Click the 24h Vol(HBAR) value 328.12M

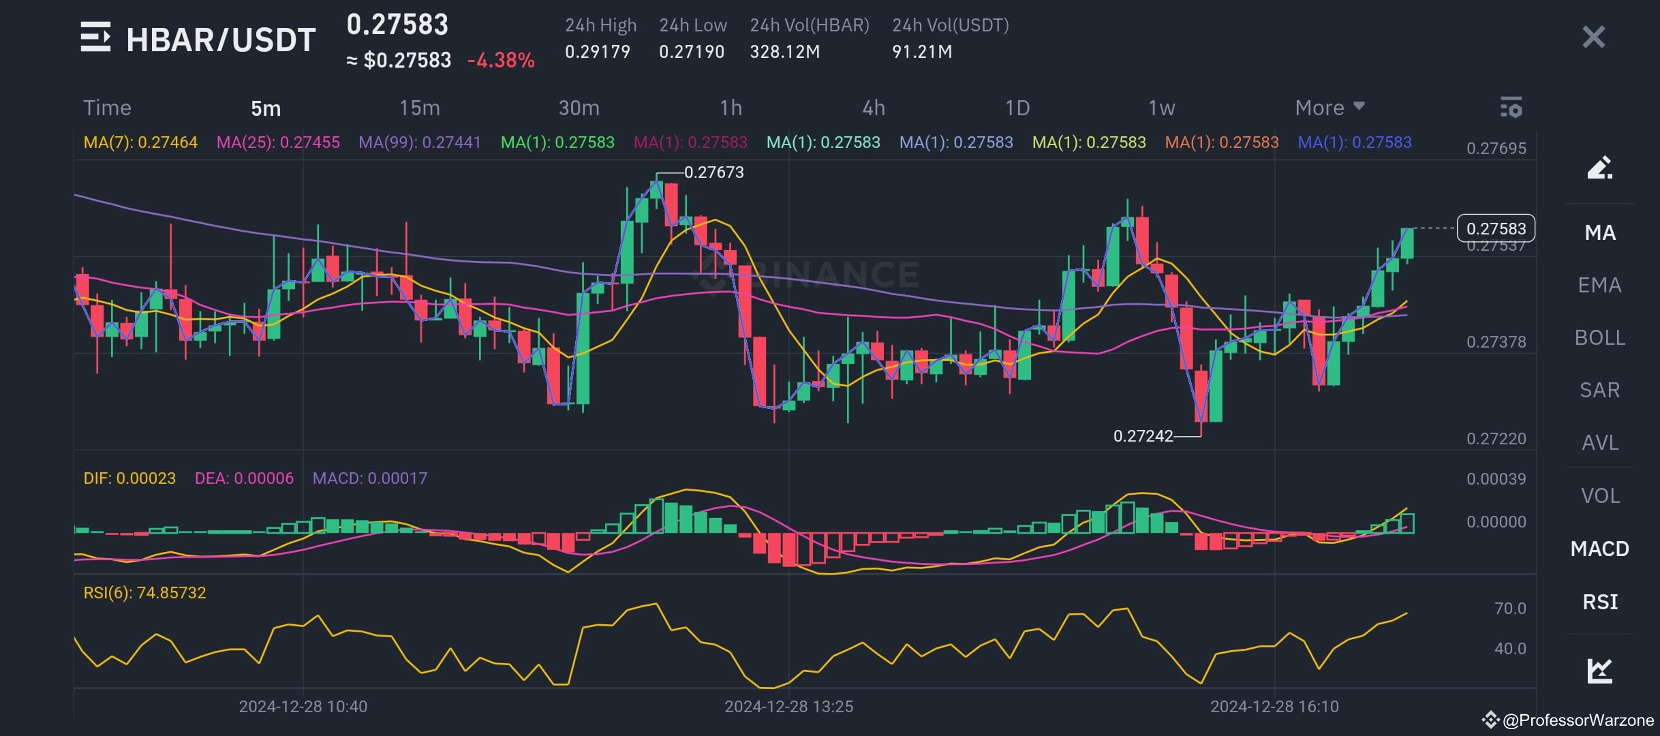coord(785,52)
